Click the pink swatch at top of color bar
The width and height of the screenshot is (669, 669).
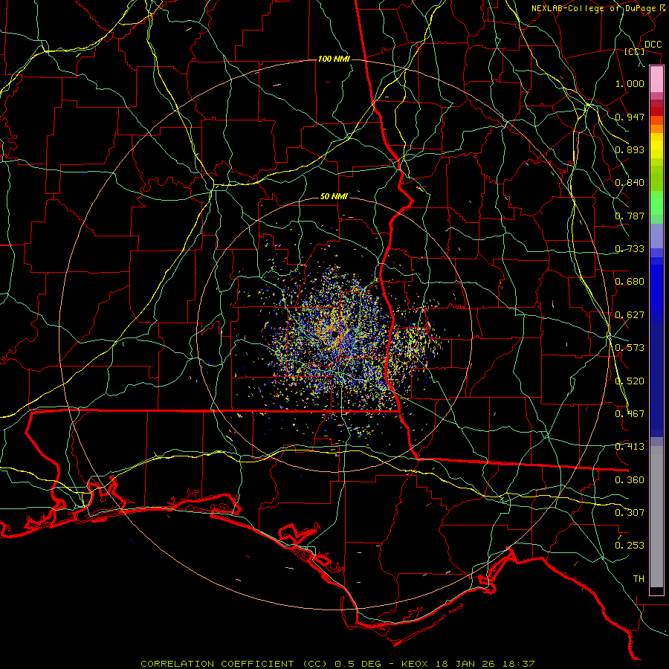[656, 80]
